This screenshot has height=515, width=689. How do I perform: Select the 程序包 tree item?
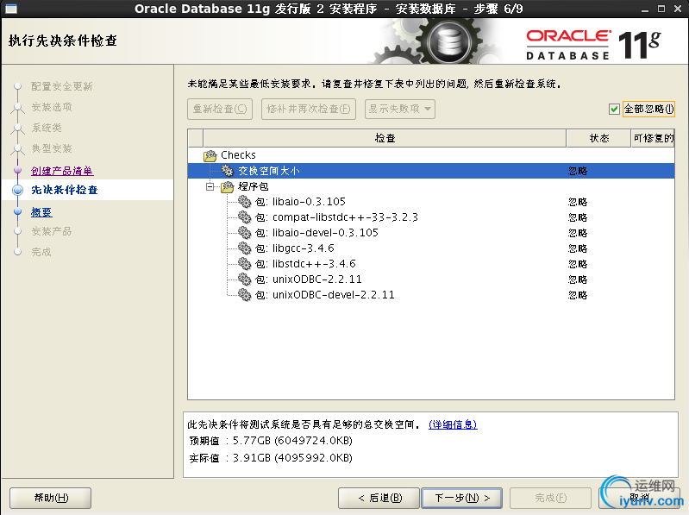pos(253,186)
